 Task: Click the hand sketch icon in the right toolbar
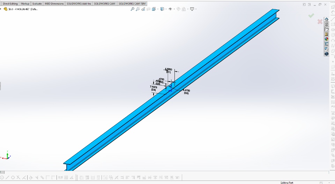[x=333, y=13]
